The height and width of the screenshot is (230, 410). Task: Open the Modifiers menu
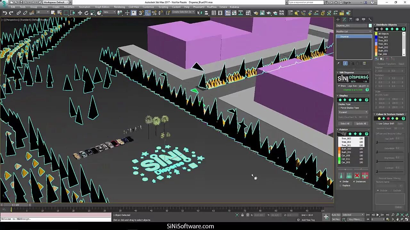pos(69,7)
